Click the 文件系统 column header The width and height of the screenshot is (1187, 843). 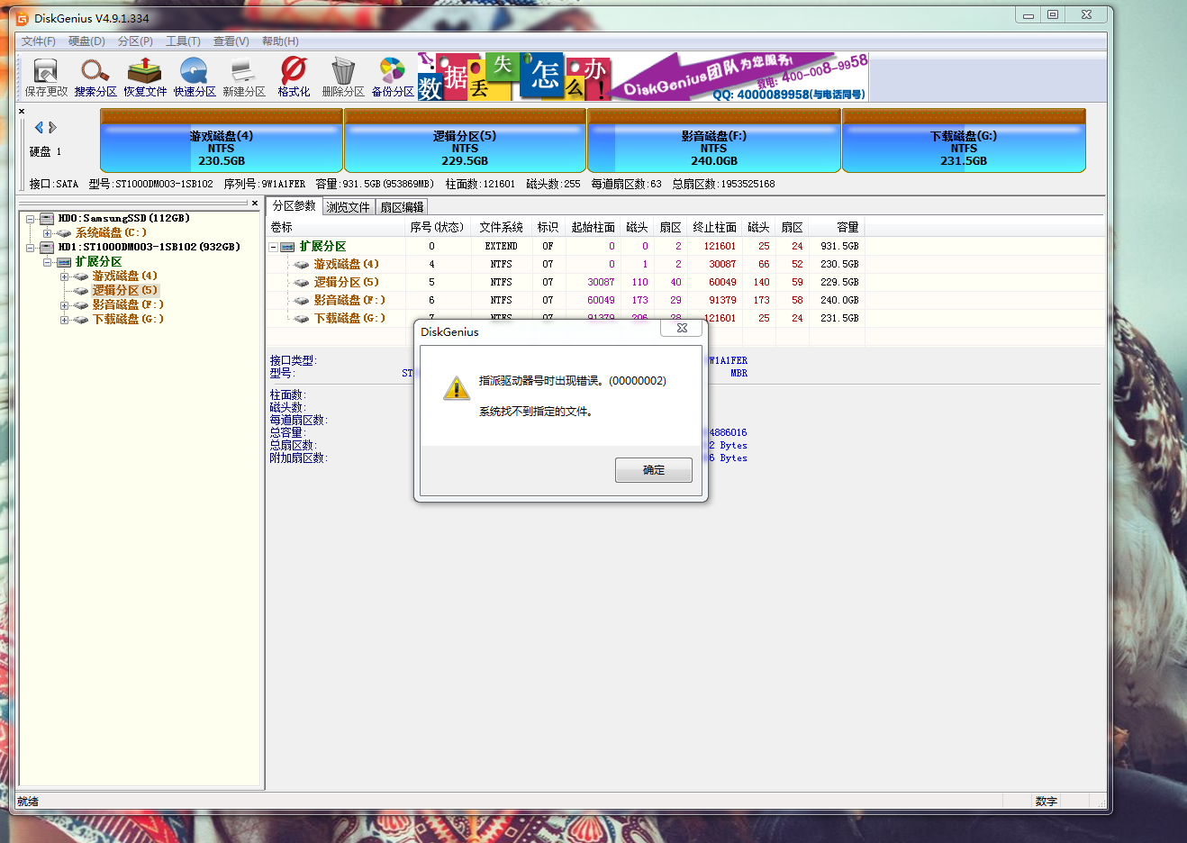pyautogui.click(x=501, y=227)
